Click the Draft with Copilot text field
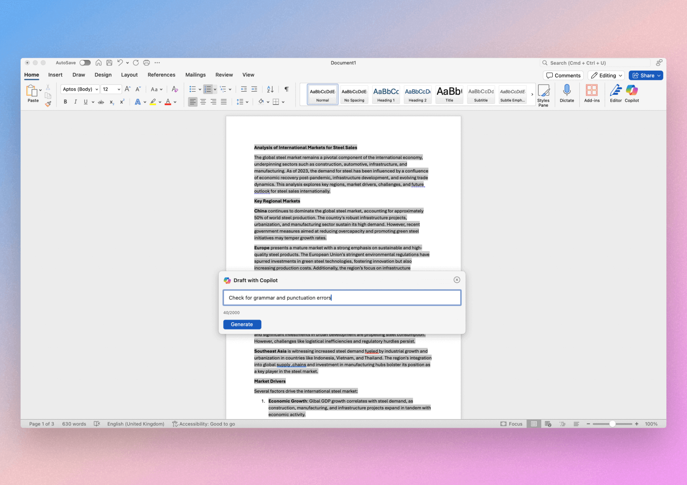687x485 pixels. pos(342,297)
